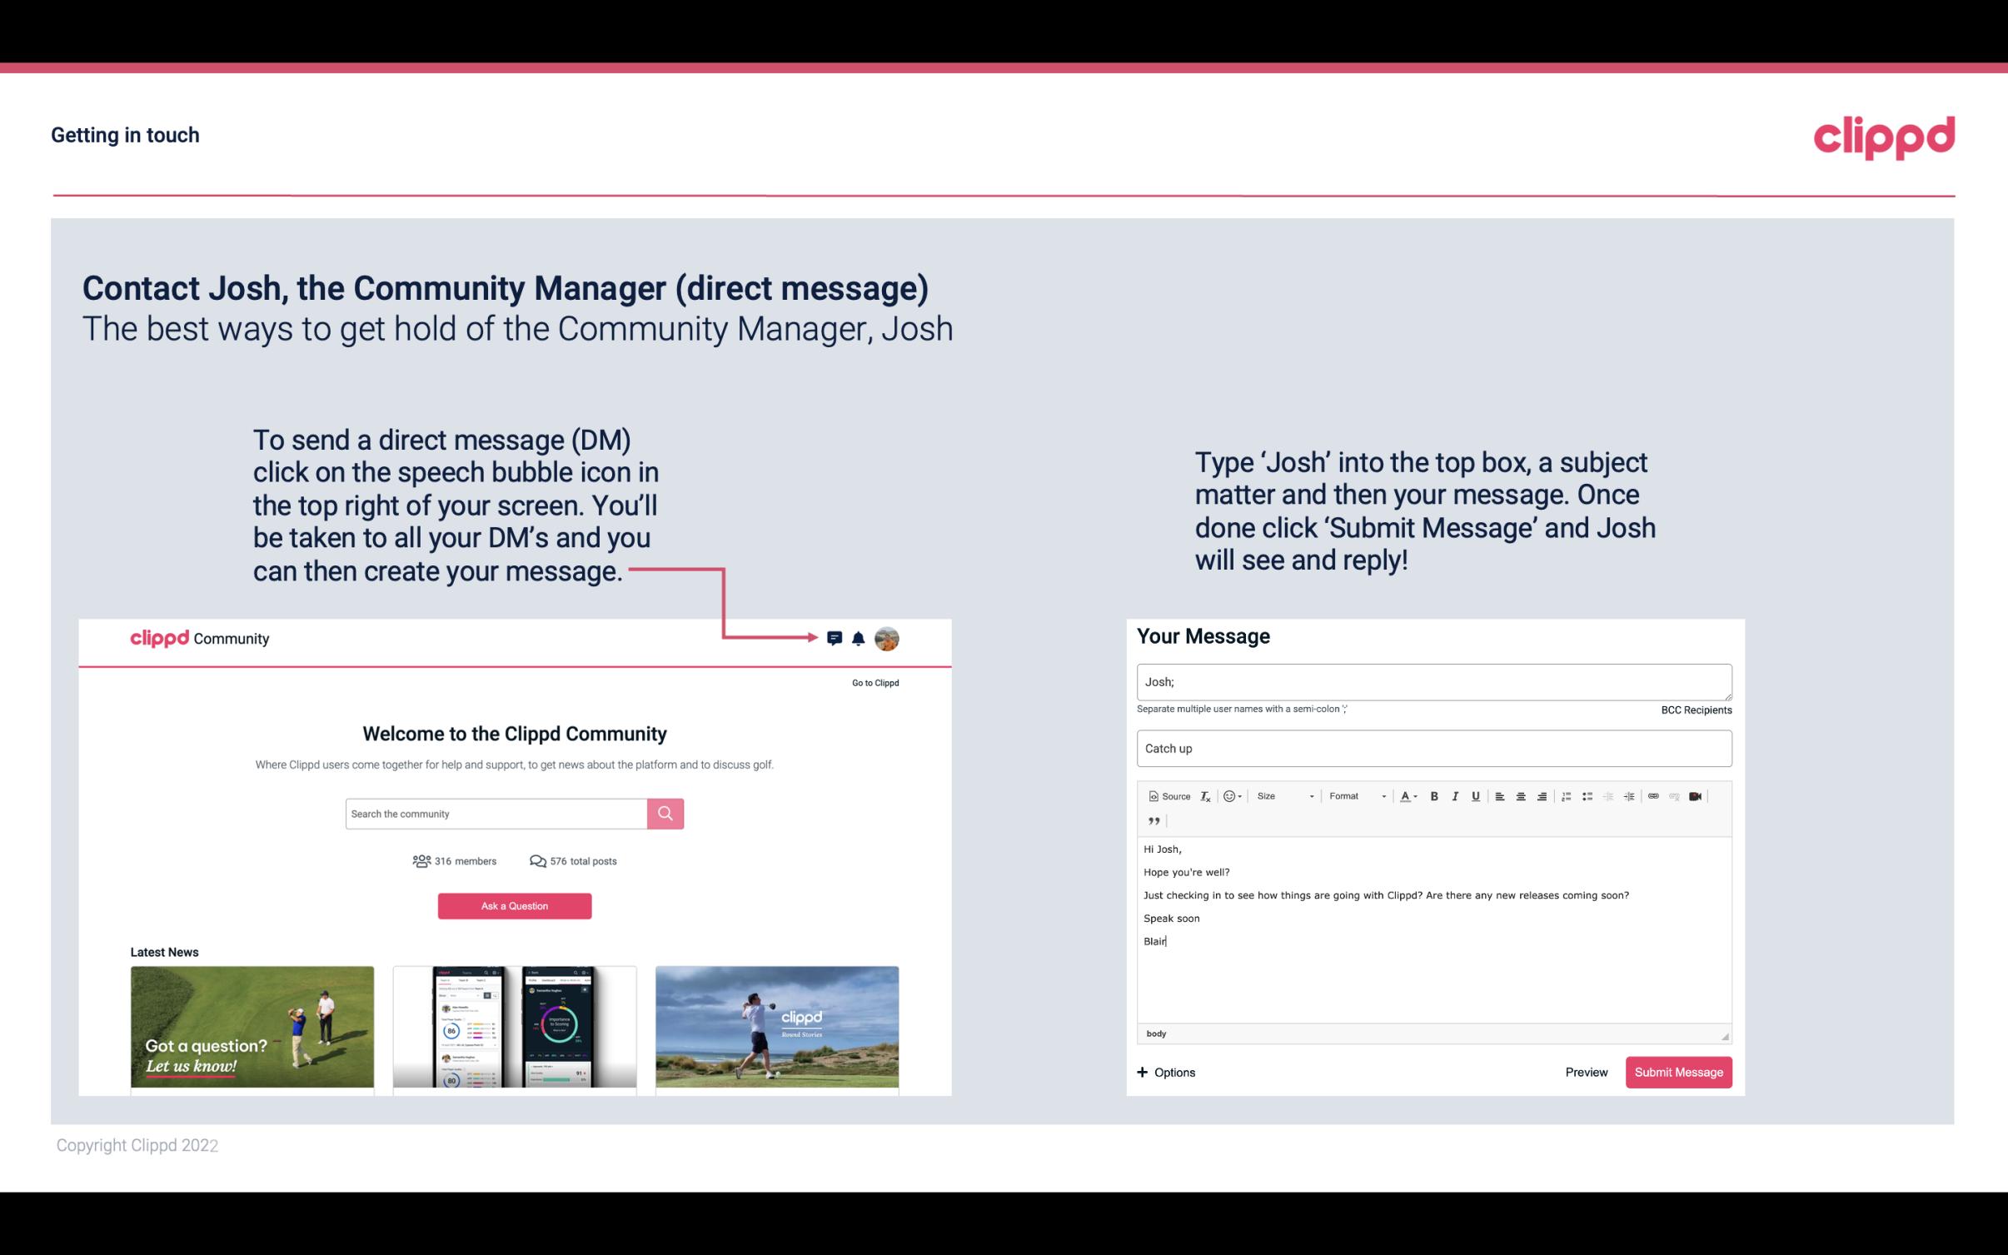This screenshot has width=2008, height=1255.
Task: Click the Ask a Question button
Action: click(x=515, y=905)
